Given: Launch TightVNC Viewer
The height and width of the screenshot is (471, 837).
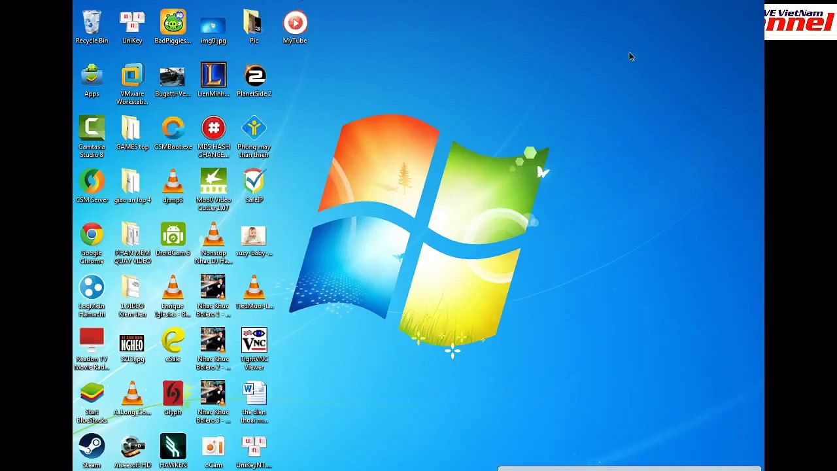Looking at the screenshot, I should pos(254,349).
